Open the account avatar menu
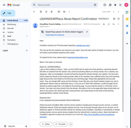Image resolution: width=131 pixels, height=128 pixels. pos(126,5)
